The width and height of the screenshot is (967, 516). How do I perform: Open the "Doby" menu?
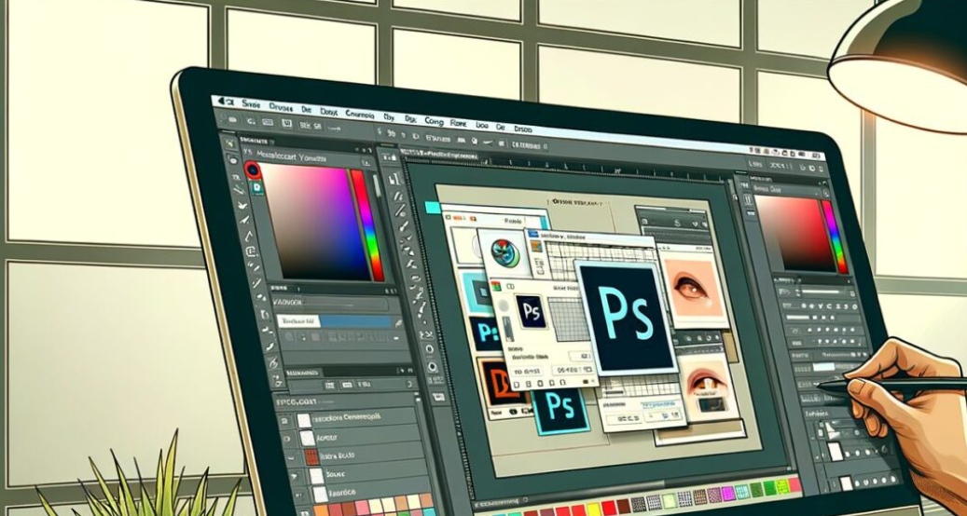(329, 112)
